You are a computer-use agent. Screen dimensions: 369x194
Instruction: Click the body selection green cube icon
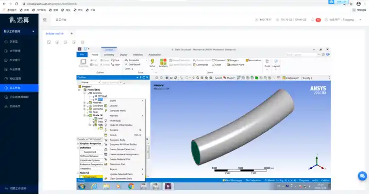(x=256, y=78)
